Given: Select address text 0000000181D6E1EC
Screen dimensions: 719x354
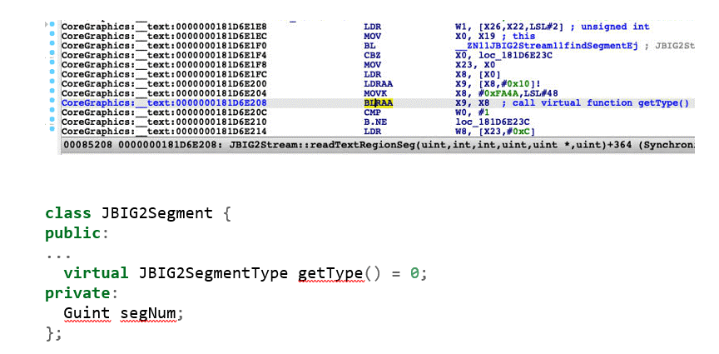Looking at the screenshot, I should [x=221, y=37].
